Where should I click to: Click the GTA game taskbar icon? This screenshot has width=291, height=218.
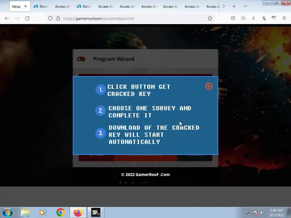click(96, 212)
